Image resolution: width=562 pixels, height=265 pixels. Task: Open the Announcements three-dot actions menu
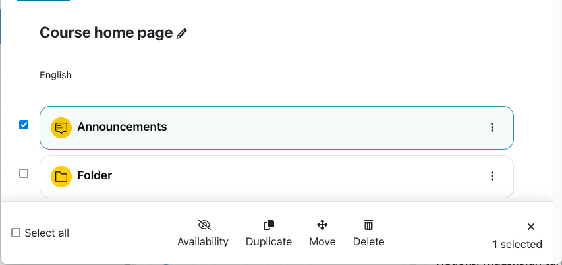pos(492,127)
